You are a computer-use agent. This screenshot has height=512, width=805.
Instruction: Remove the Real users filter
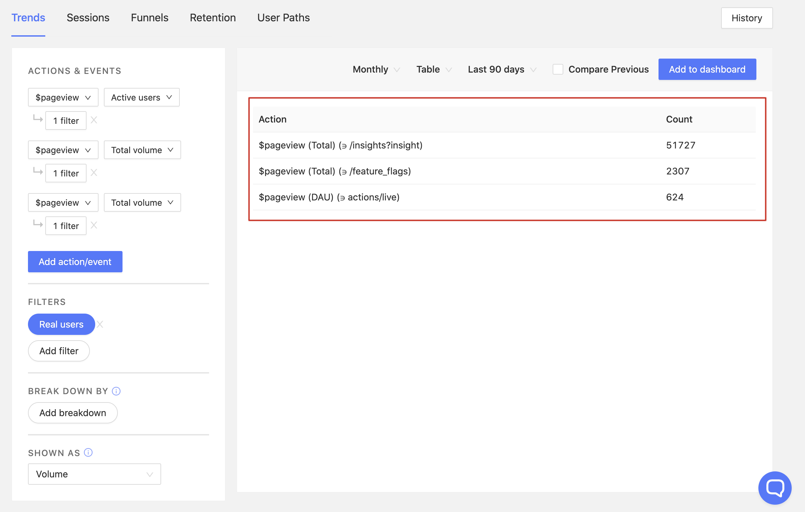tap(100, 324)
